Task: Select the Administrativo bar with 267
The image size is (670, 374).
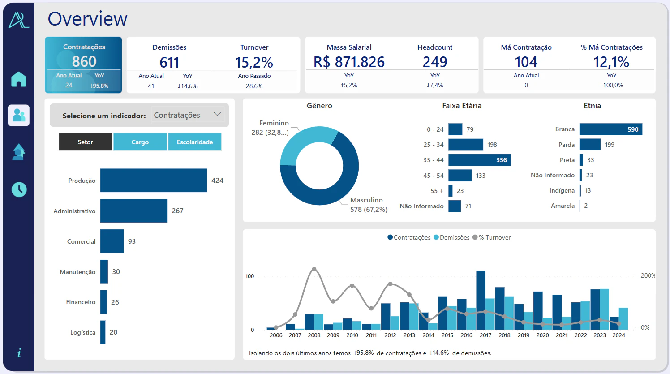Action: (134, 211)
